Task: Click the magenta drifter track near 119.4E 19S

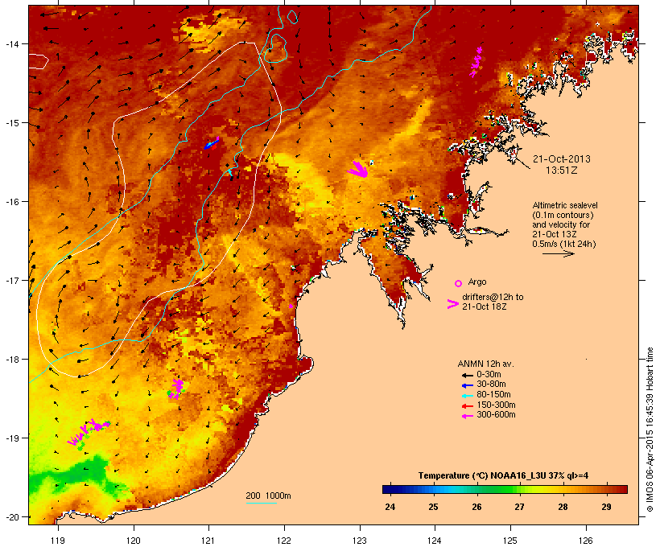Action: 89,432
